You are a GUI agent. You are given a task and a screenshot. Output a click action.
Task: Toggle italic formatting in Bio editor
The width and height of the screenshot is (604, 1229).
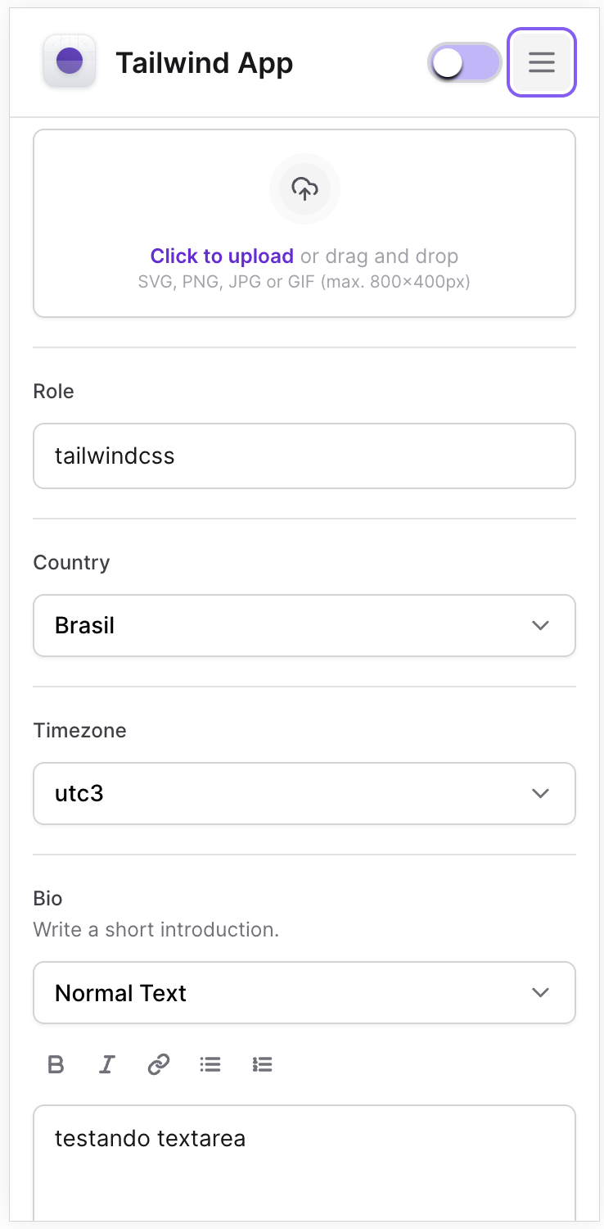coord(106,1064)
